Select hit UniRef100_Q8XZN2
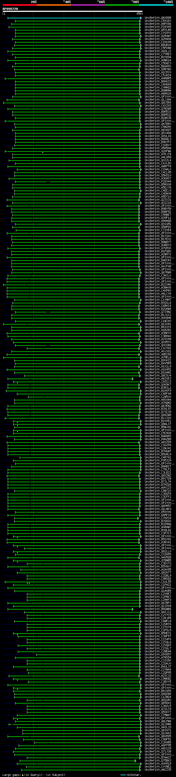176x777 pixels. [158, 476]
